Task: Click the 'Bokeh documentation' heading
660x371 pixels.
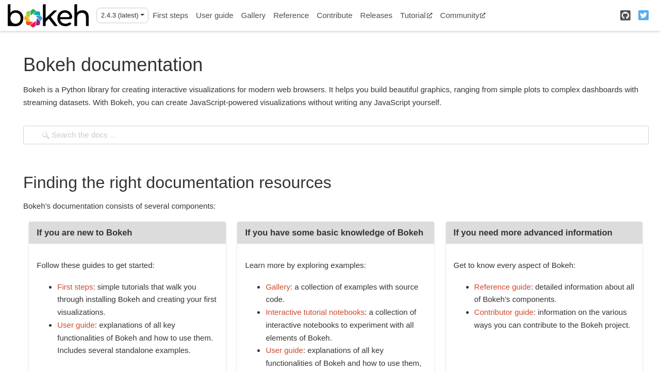Action: pyautogui.click(x=113, y=65)
